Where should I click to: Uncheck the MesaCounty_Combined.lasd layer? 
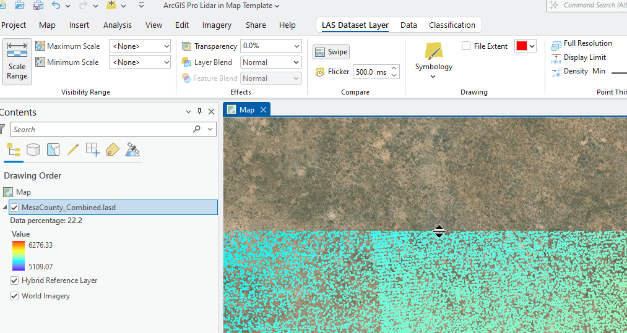[x=14, y=208]
